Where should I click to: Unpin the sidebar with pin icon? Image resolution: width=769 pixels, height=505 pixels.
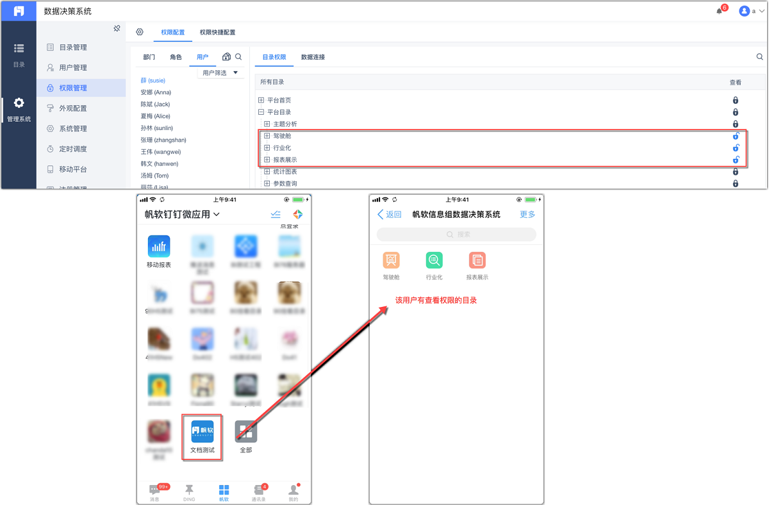[x=117, y=29]
